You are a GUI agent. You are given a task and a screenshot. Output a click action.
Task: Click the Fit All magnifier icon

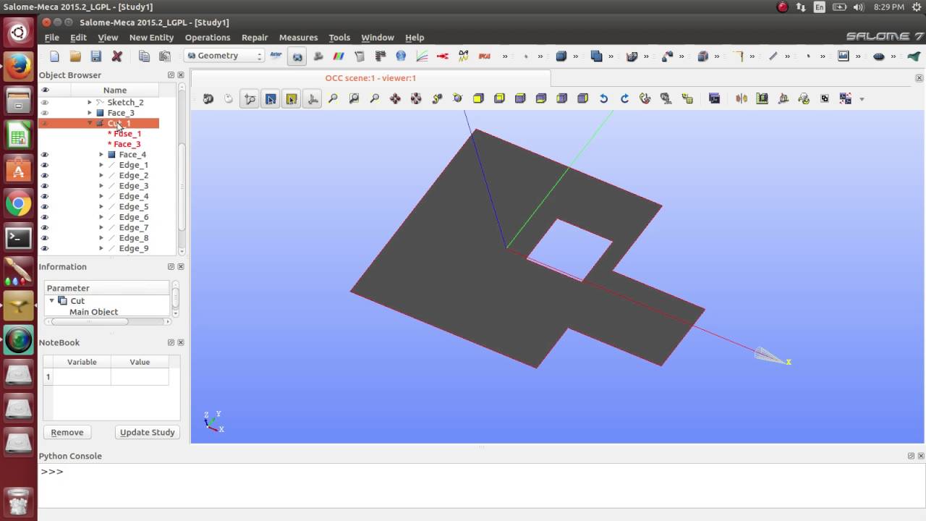(x=333, y=98)
